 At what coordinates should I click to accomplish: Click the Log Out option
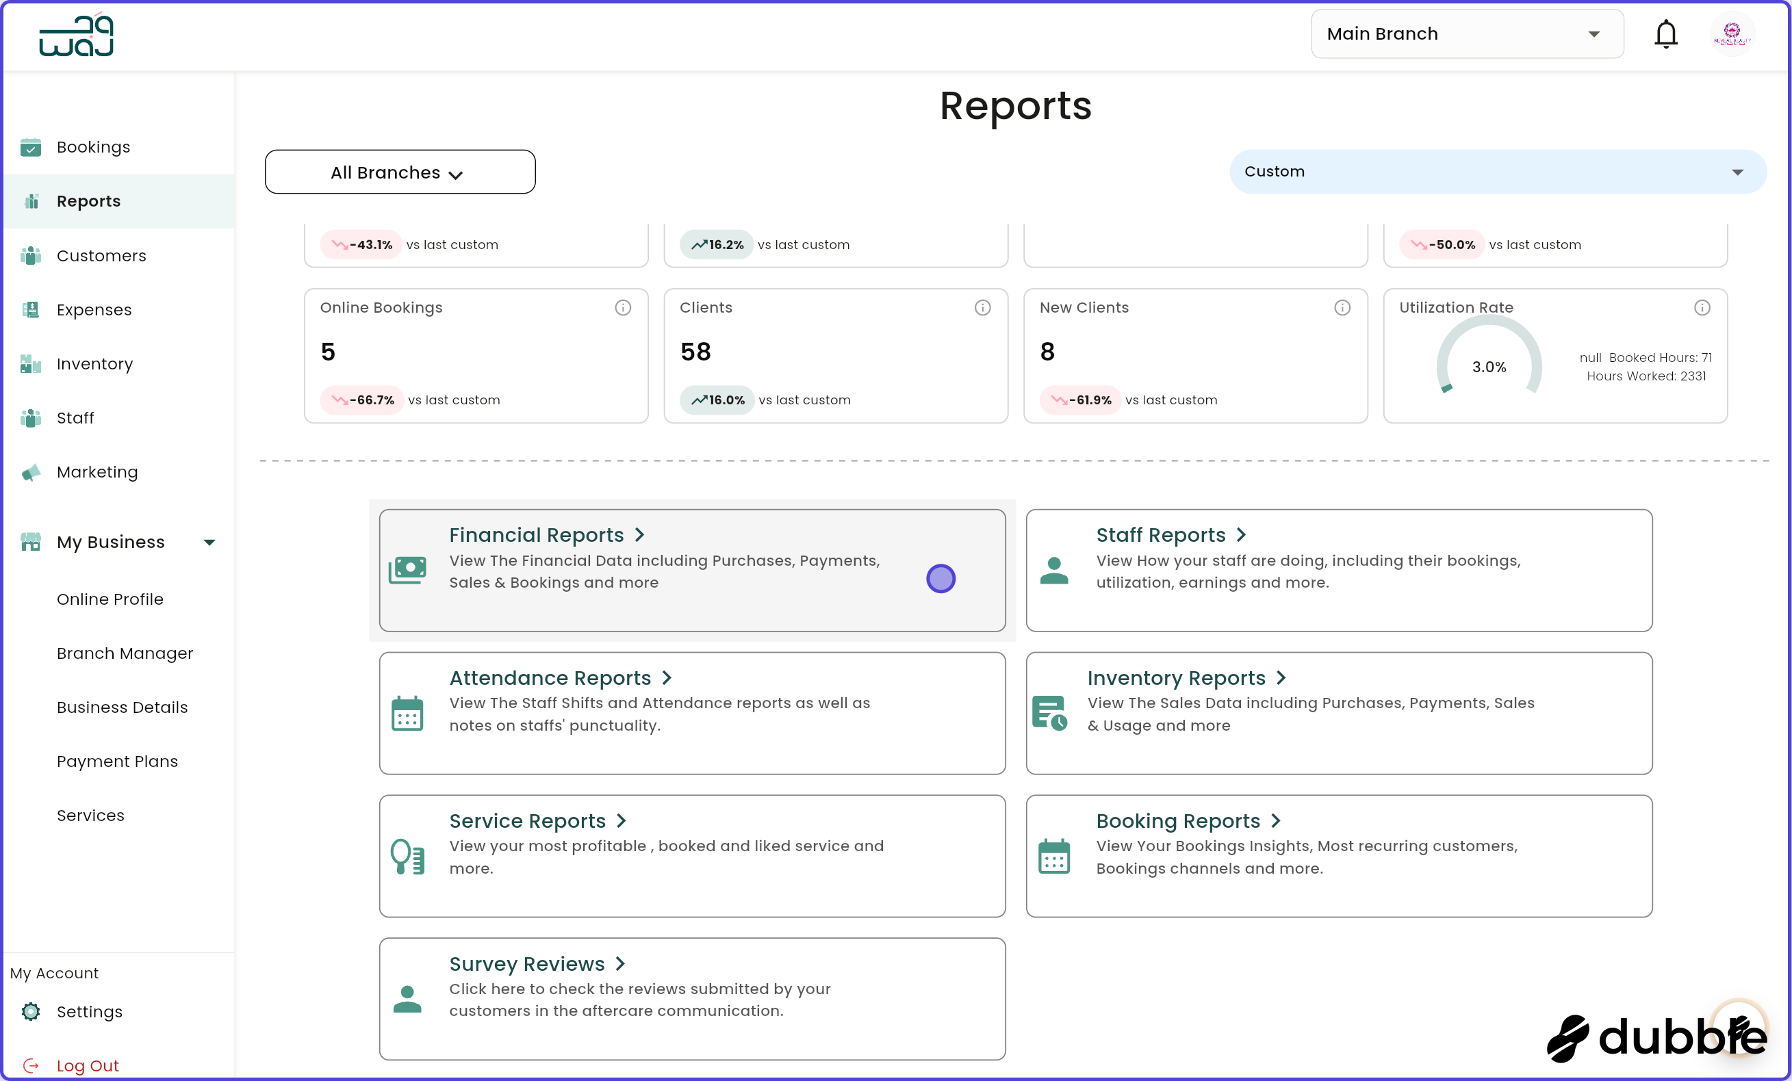(x=88, y=1065)
